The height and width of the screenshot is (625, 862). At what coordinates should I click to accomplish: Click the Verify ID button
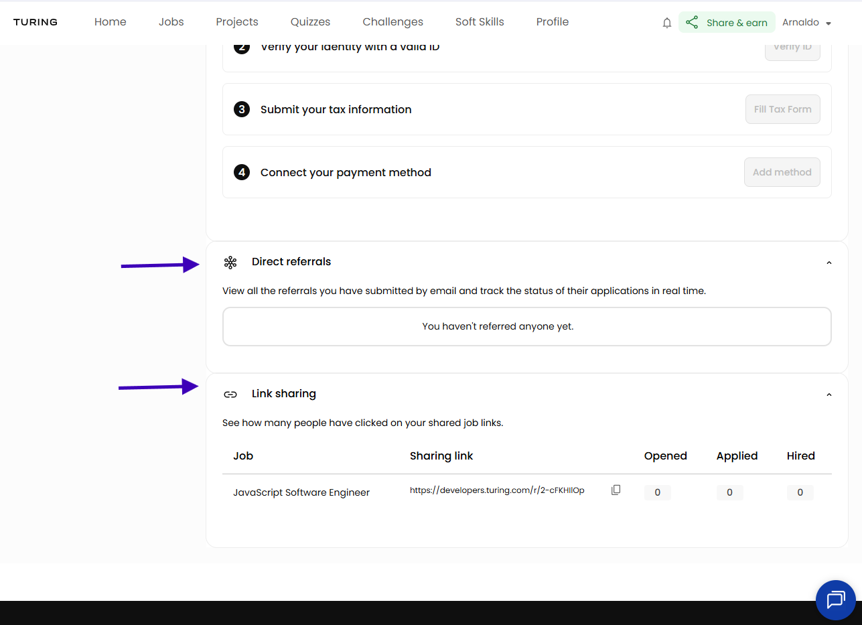pos(792,47)
